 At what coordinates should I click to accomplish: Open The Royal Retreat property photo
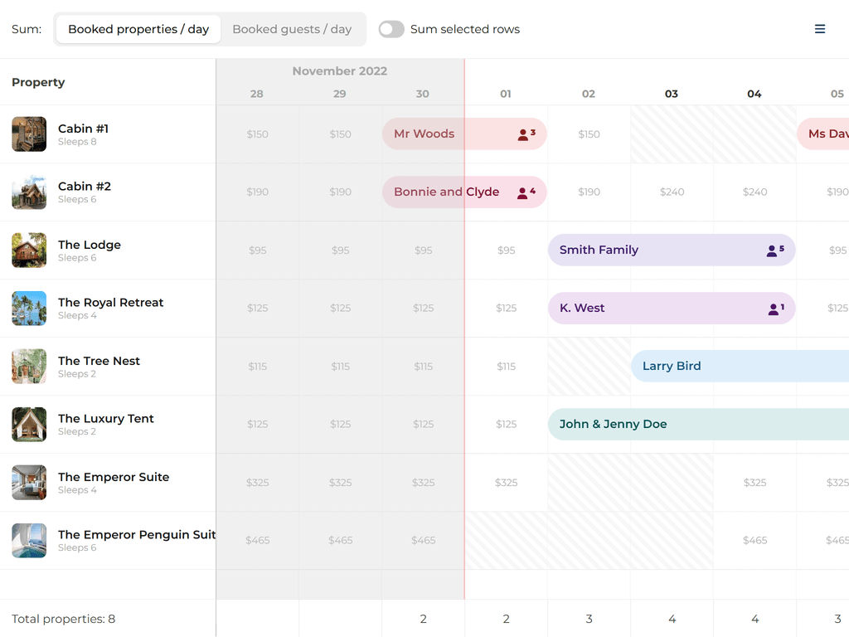pos(29,309)
